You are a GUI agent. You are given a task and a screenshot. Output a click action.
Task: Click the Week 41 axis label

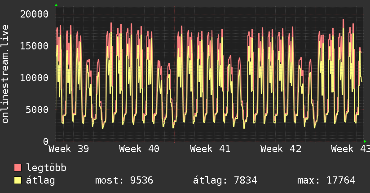(x=210, y=149)
